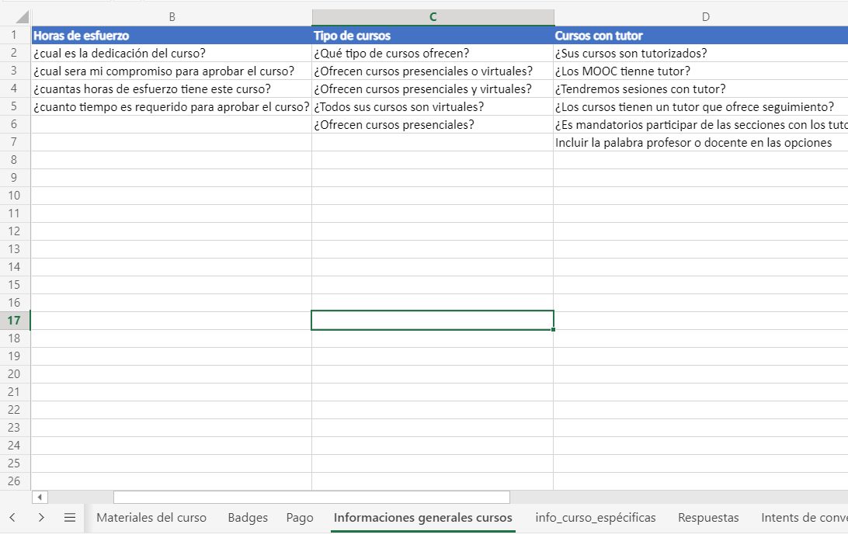Click previous sheet navigation arrow

[12, 518]
